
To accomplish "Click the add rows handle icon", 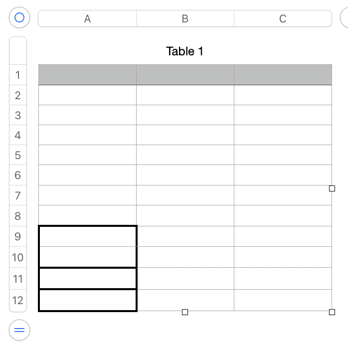I will pos(19,330).
